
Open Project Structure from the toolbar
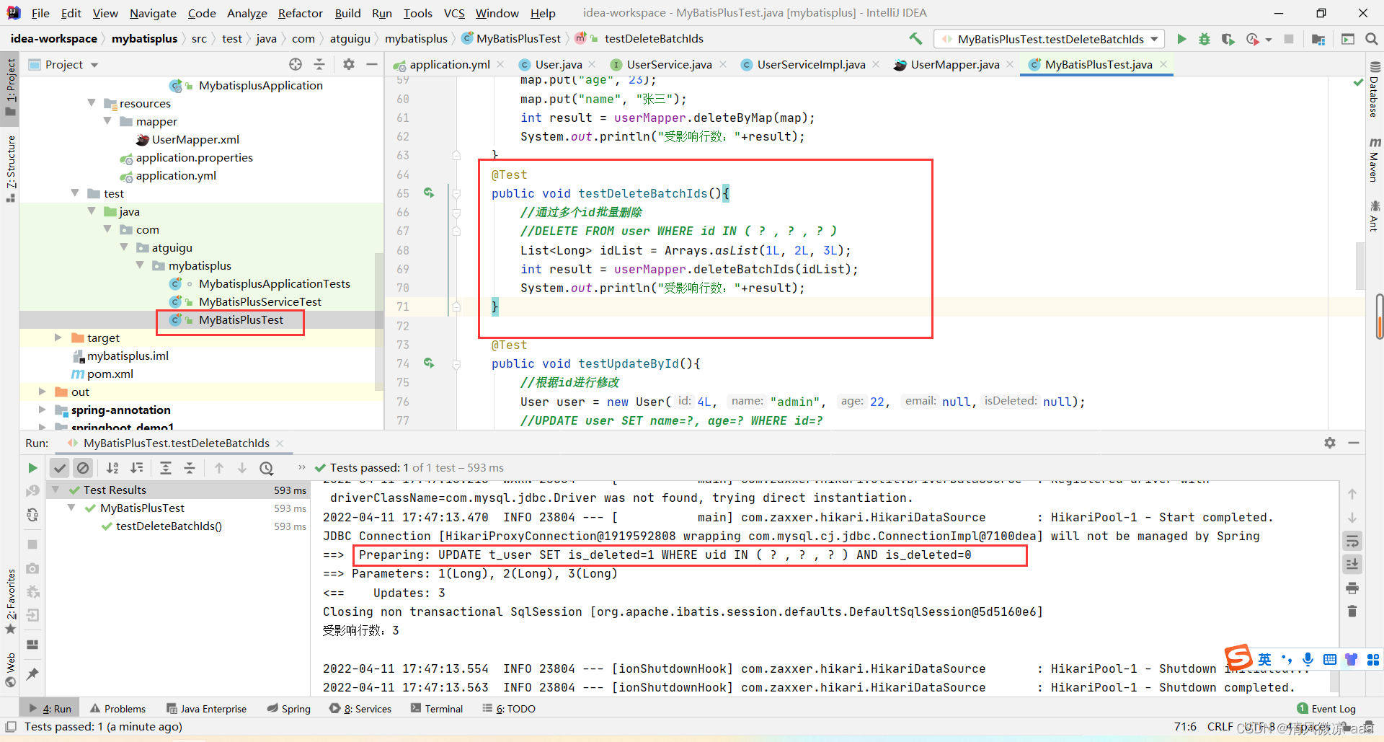click(1318, 39)
